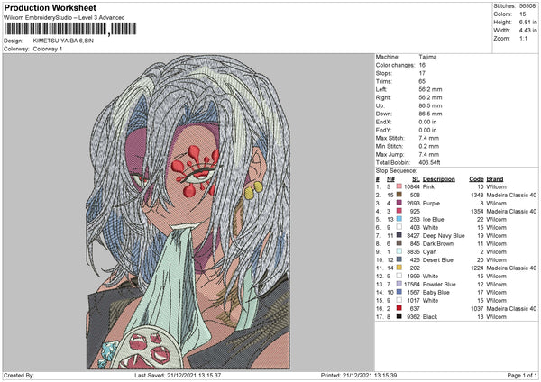The height and width of the screenshot is (382, 541).
Task: Click the Colors count '15'
Action: click(x=522, y=14)
